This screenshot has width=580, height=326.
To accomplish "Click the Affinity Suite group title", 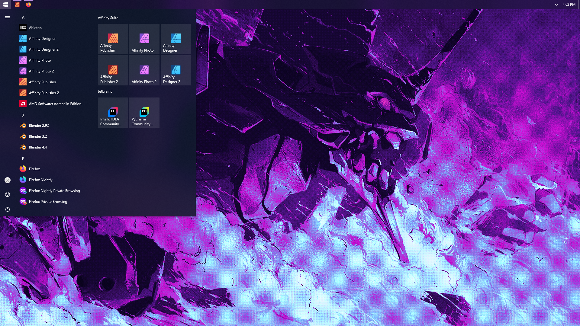I will pyautogui.click(x=108, y=18).
